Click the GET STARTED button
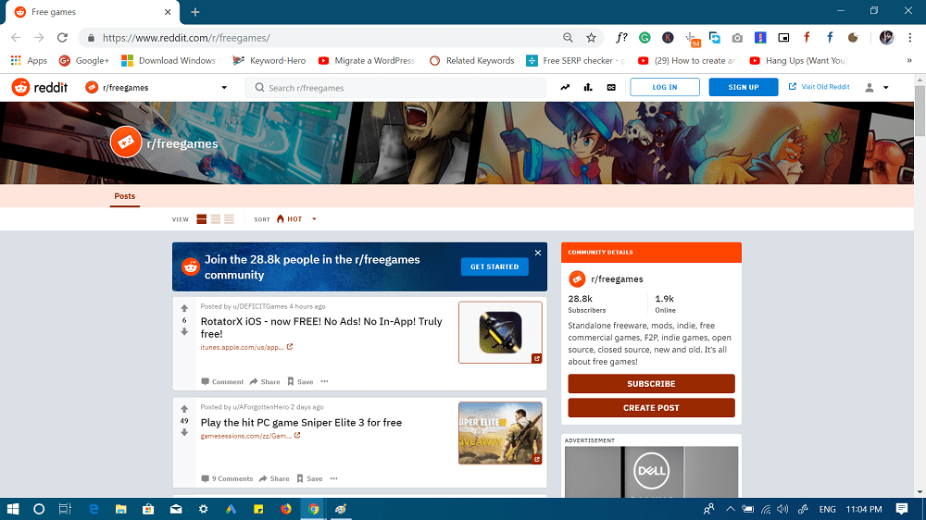The width and height of the screenshot is (926, 520). coord(494,266)
